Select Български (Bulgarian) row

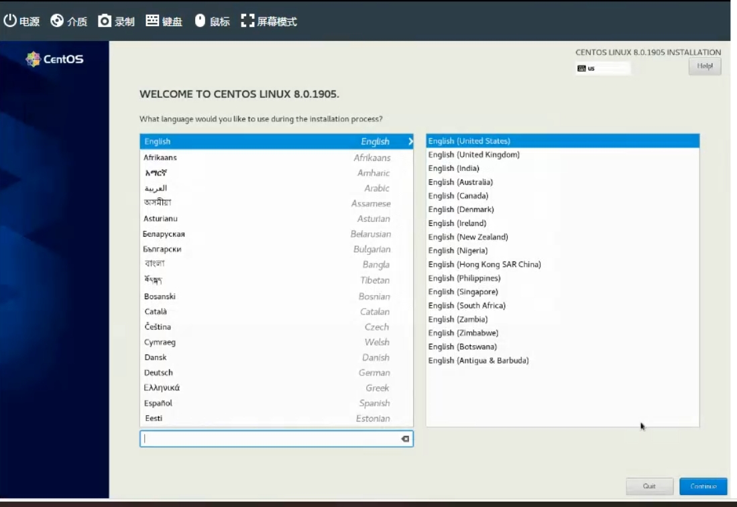tap(276, 249)
